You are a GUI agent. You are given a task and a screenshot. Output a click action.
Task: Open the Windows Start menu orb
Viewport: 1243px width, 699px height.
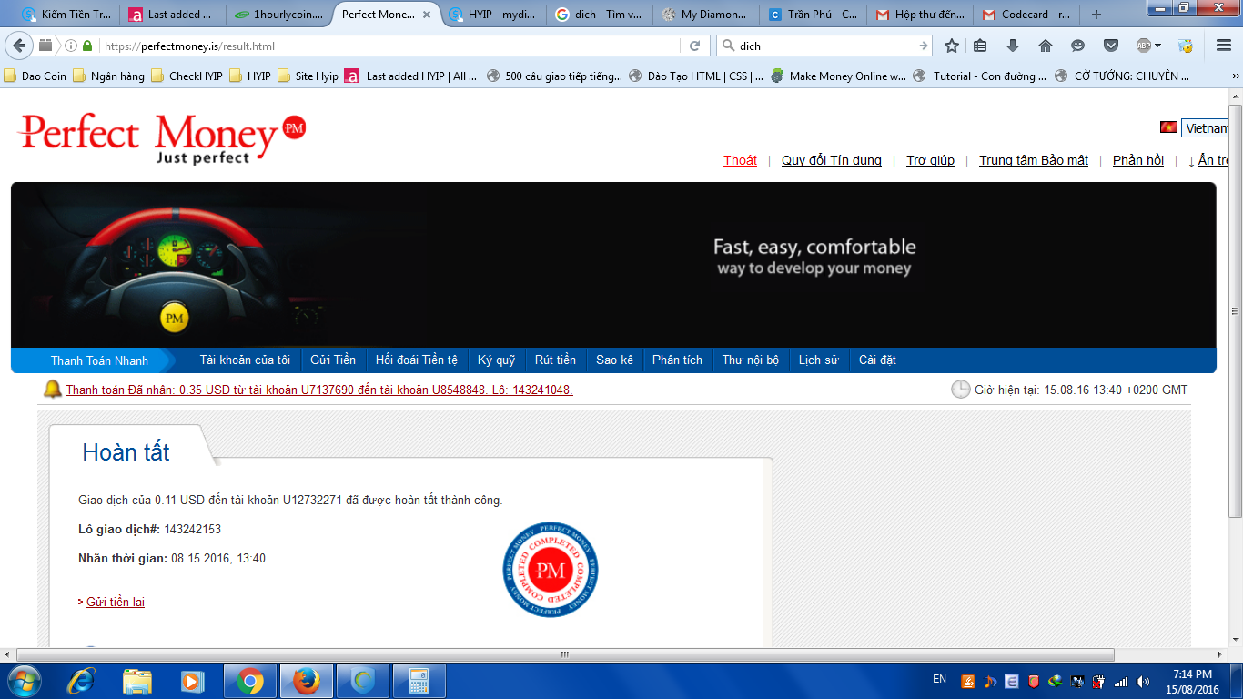click(24, 680)
